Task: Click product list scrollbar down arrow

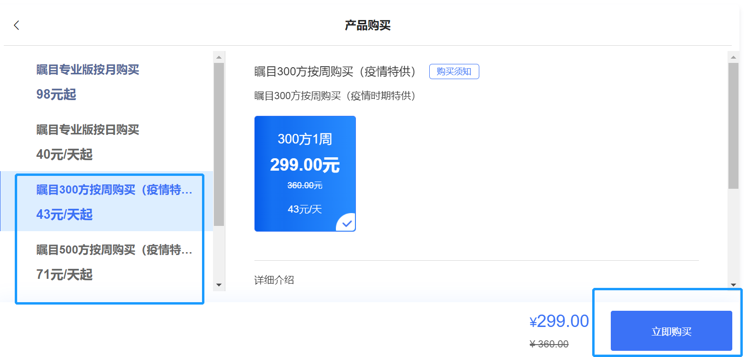Action: (x=219, y=285)
